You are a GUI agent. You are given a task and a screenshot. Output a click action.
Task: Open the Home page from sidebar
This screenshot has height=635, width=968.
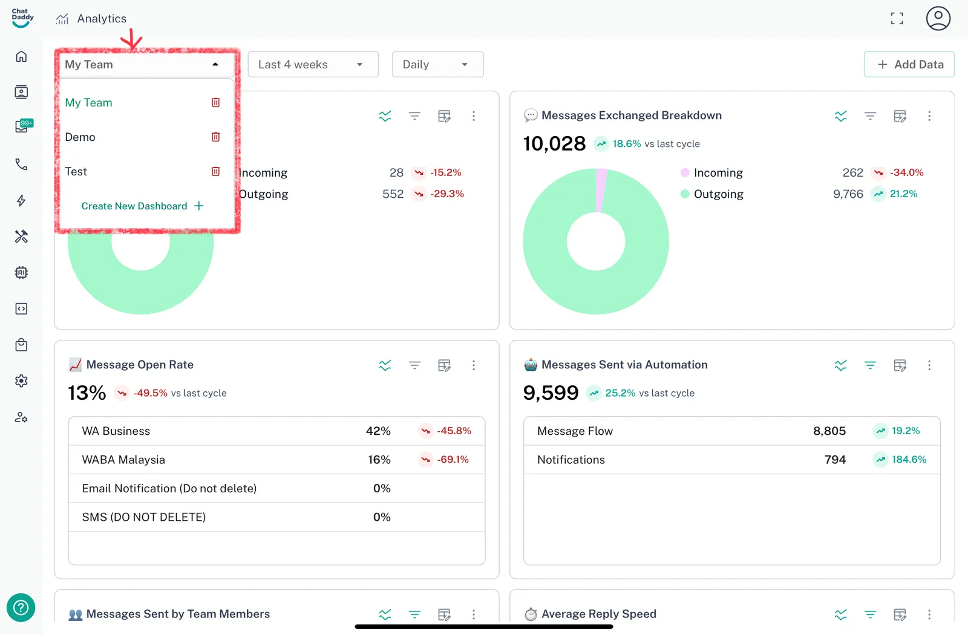[x=21, y=56]
